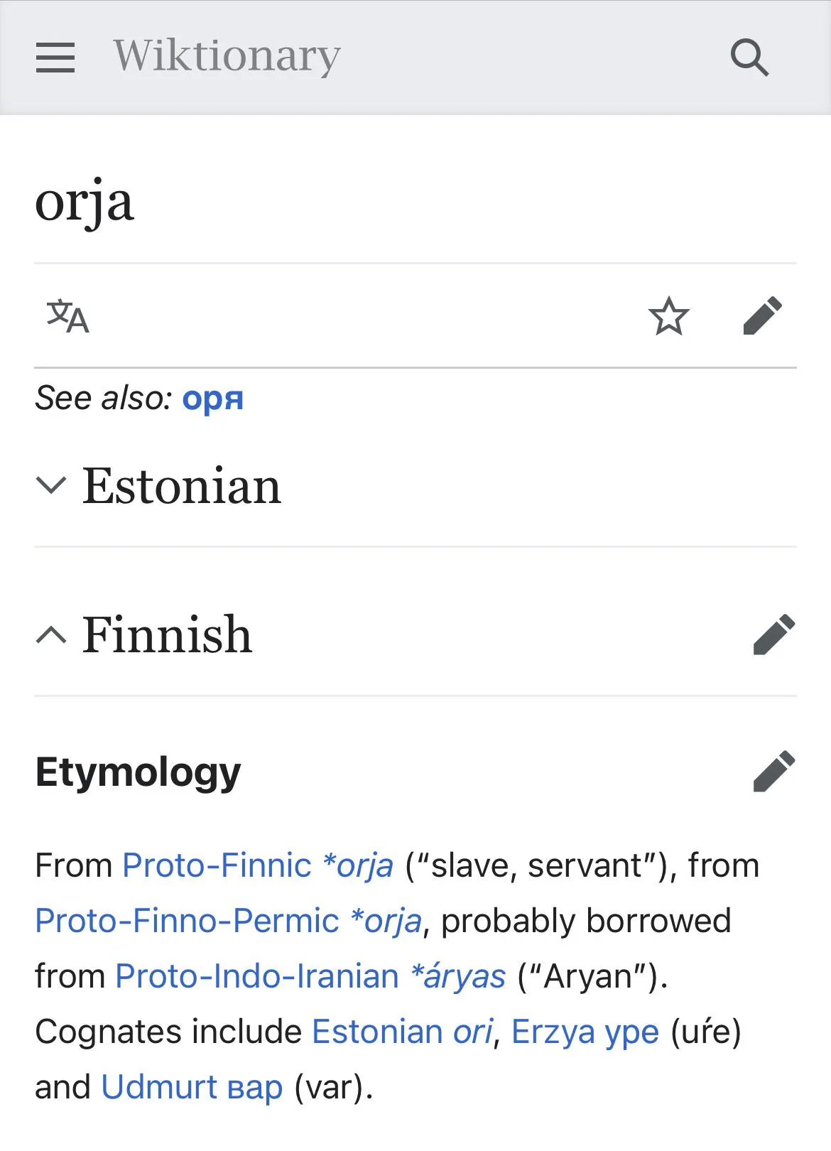Open the Proto-Indo-Iranian link
The image size is (831, 1151).
pos(256,976)
